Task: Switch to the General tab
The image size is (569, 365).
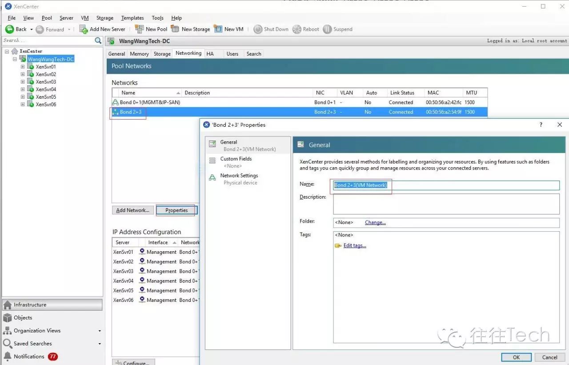Action: pyautogui.click(x=116, y=54)
